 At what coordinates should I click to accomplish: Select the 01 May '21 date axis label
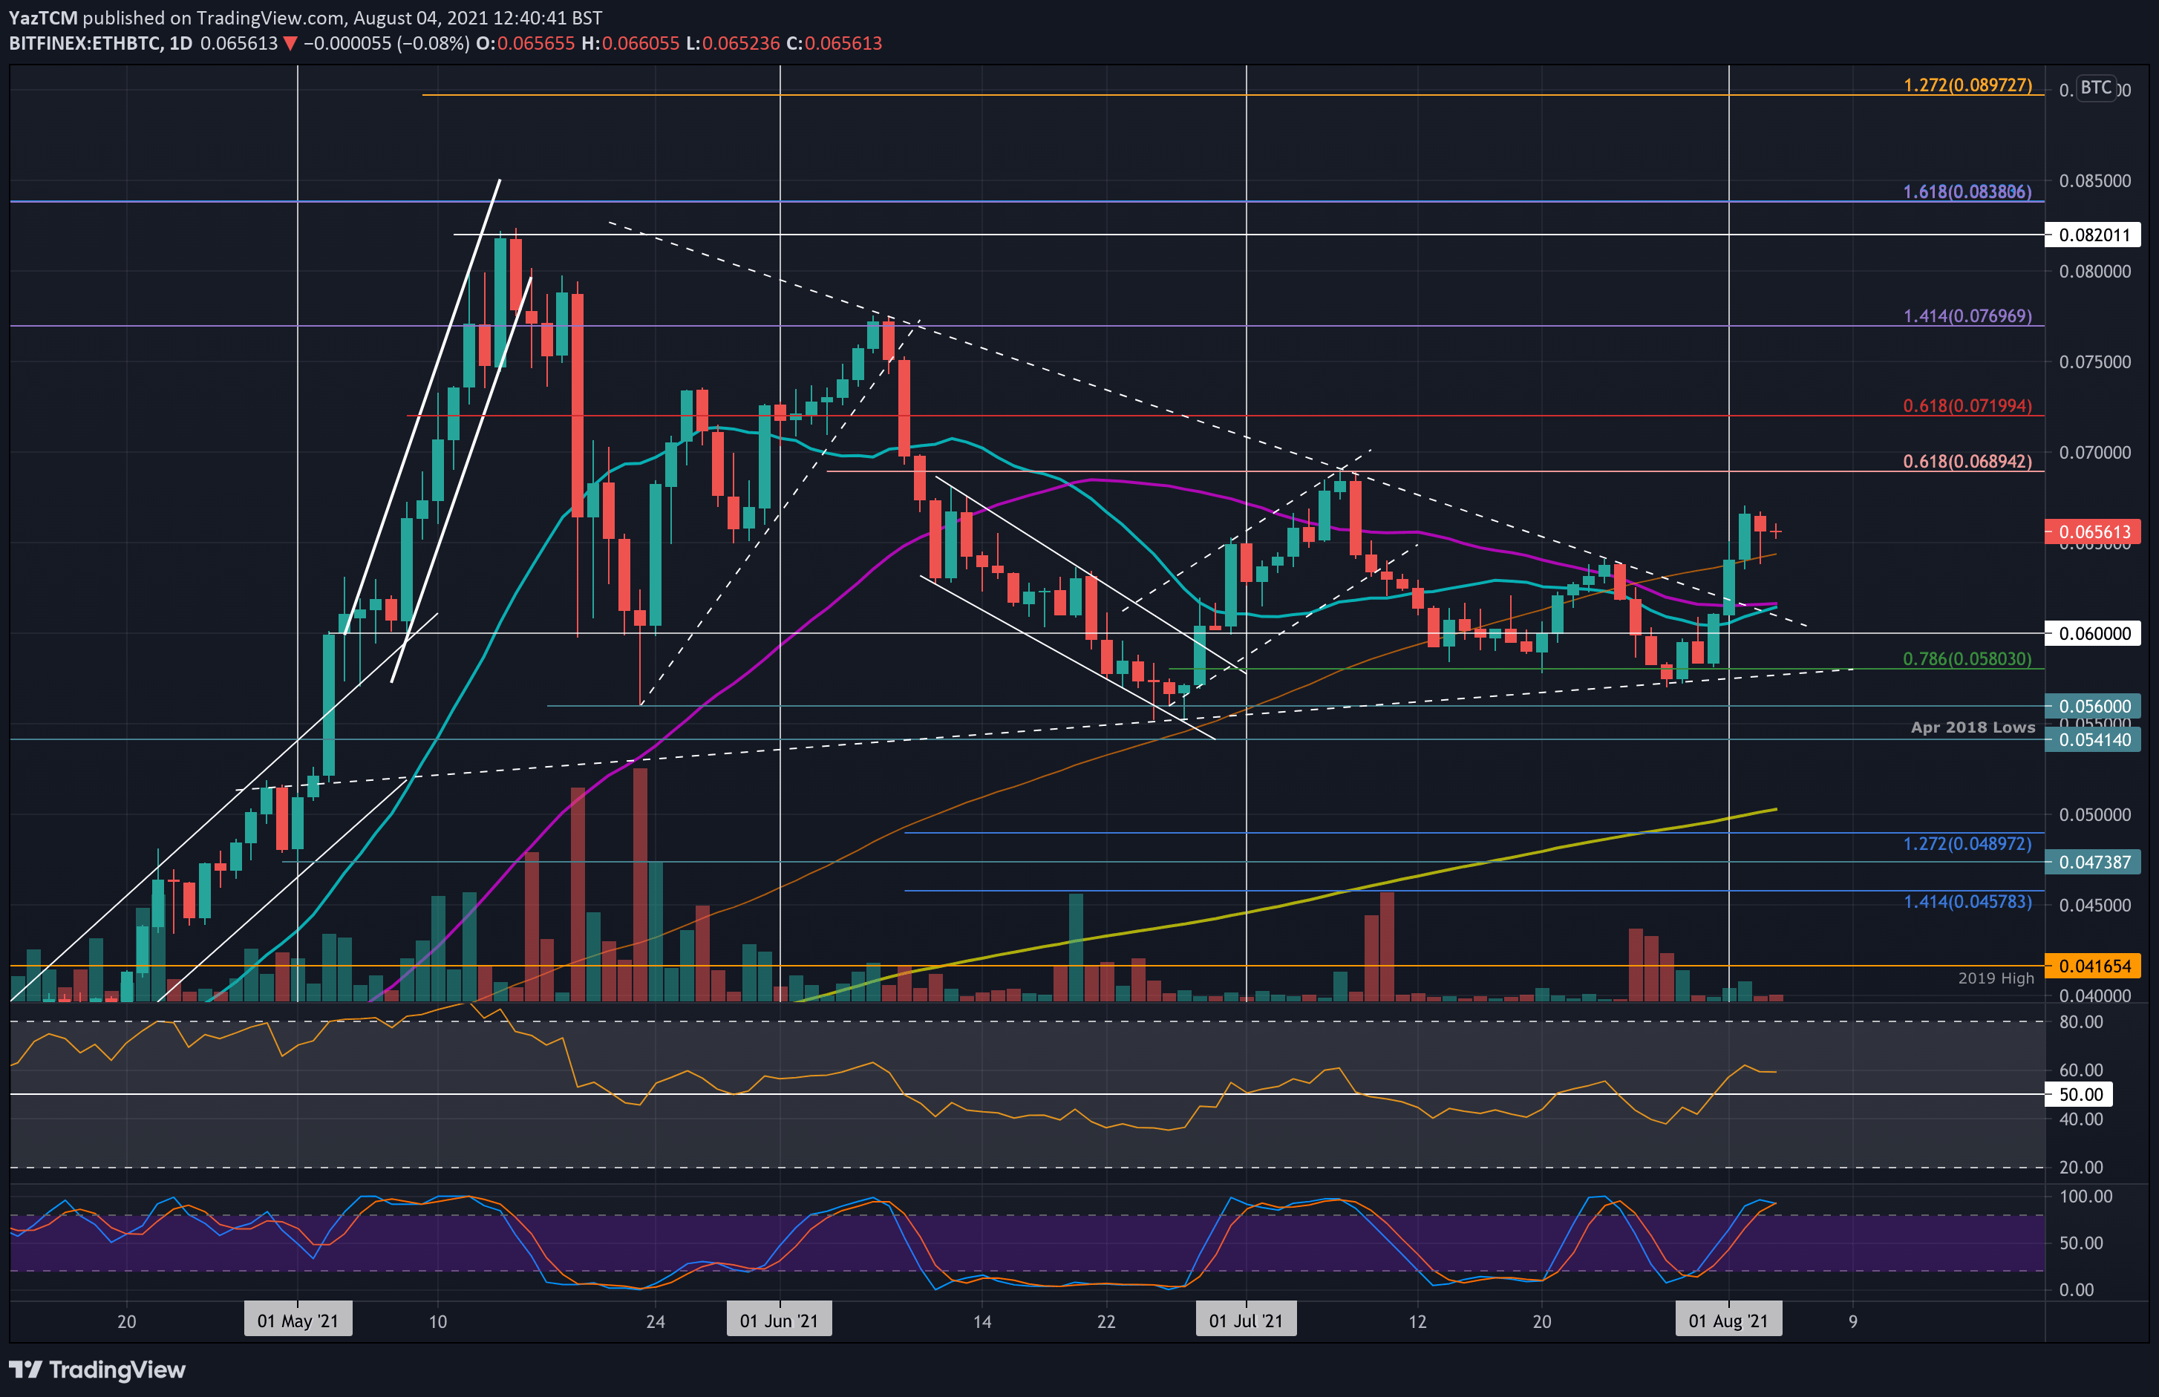298,1321
